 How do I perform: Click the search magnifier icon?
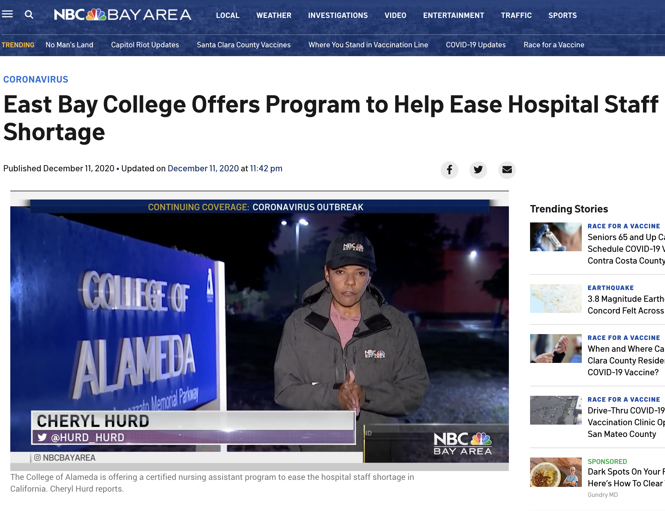pos(29,14)
